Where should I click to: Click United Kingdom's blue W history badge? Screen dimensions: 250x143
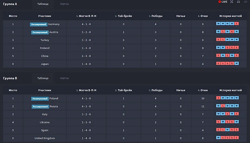(218, 138)
